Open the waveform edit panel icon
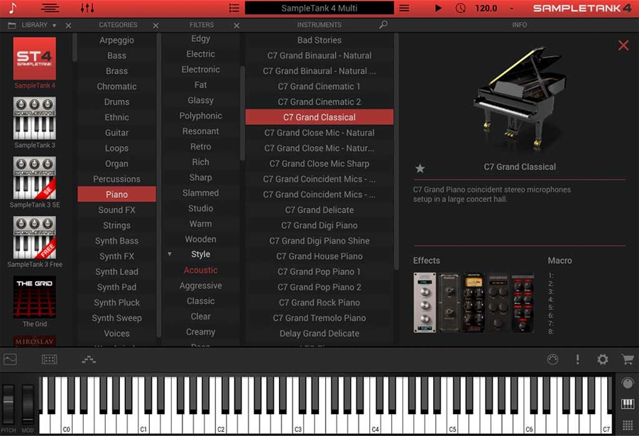Screen dimensions: 639x436 tap(10, 359)
